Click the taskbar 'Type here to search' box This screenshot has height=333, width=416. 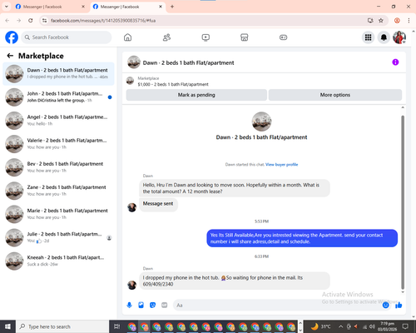[x=62, y=326]
